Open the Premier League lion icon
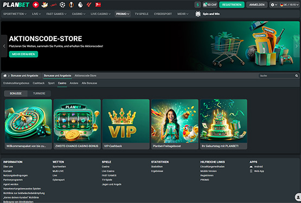This screenshot has height=203, width=301. click(x=80, y=4)
